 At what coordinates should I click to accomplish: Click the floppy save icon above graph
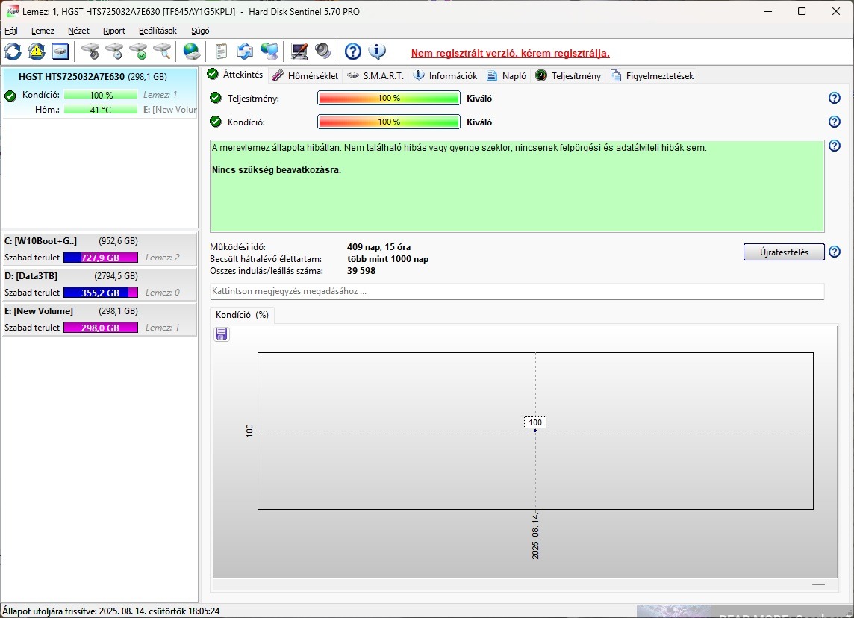pyautogui.click(x=221, y=334)
